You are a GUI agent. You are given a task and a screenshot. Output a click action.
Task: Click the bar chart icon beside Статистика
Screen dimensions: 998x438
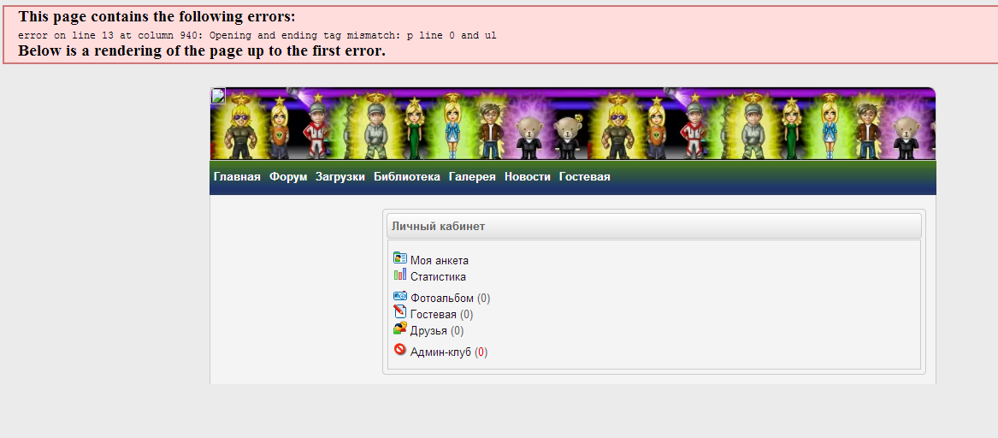[x=399, y=275]
